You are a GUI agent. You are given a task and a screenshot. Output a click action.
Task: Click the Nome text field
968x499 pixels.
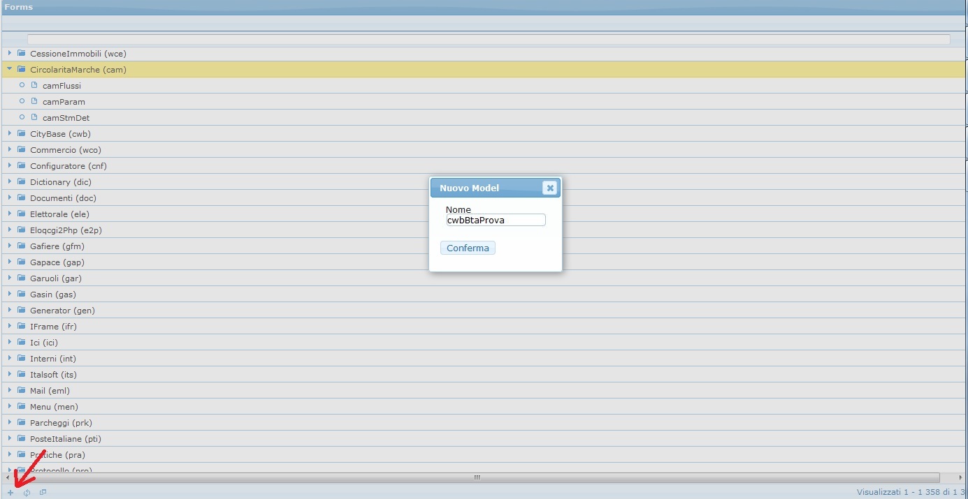point(496,220)
